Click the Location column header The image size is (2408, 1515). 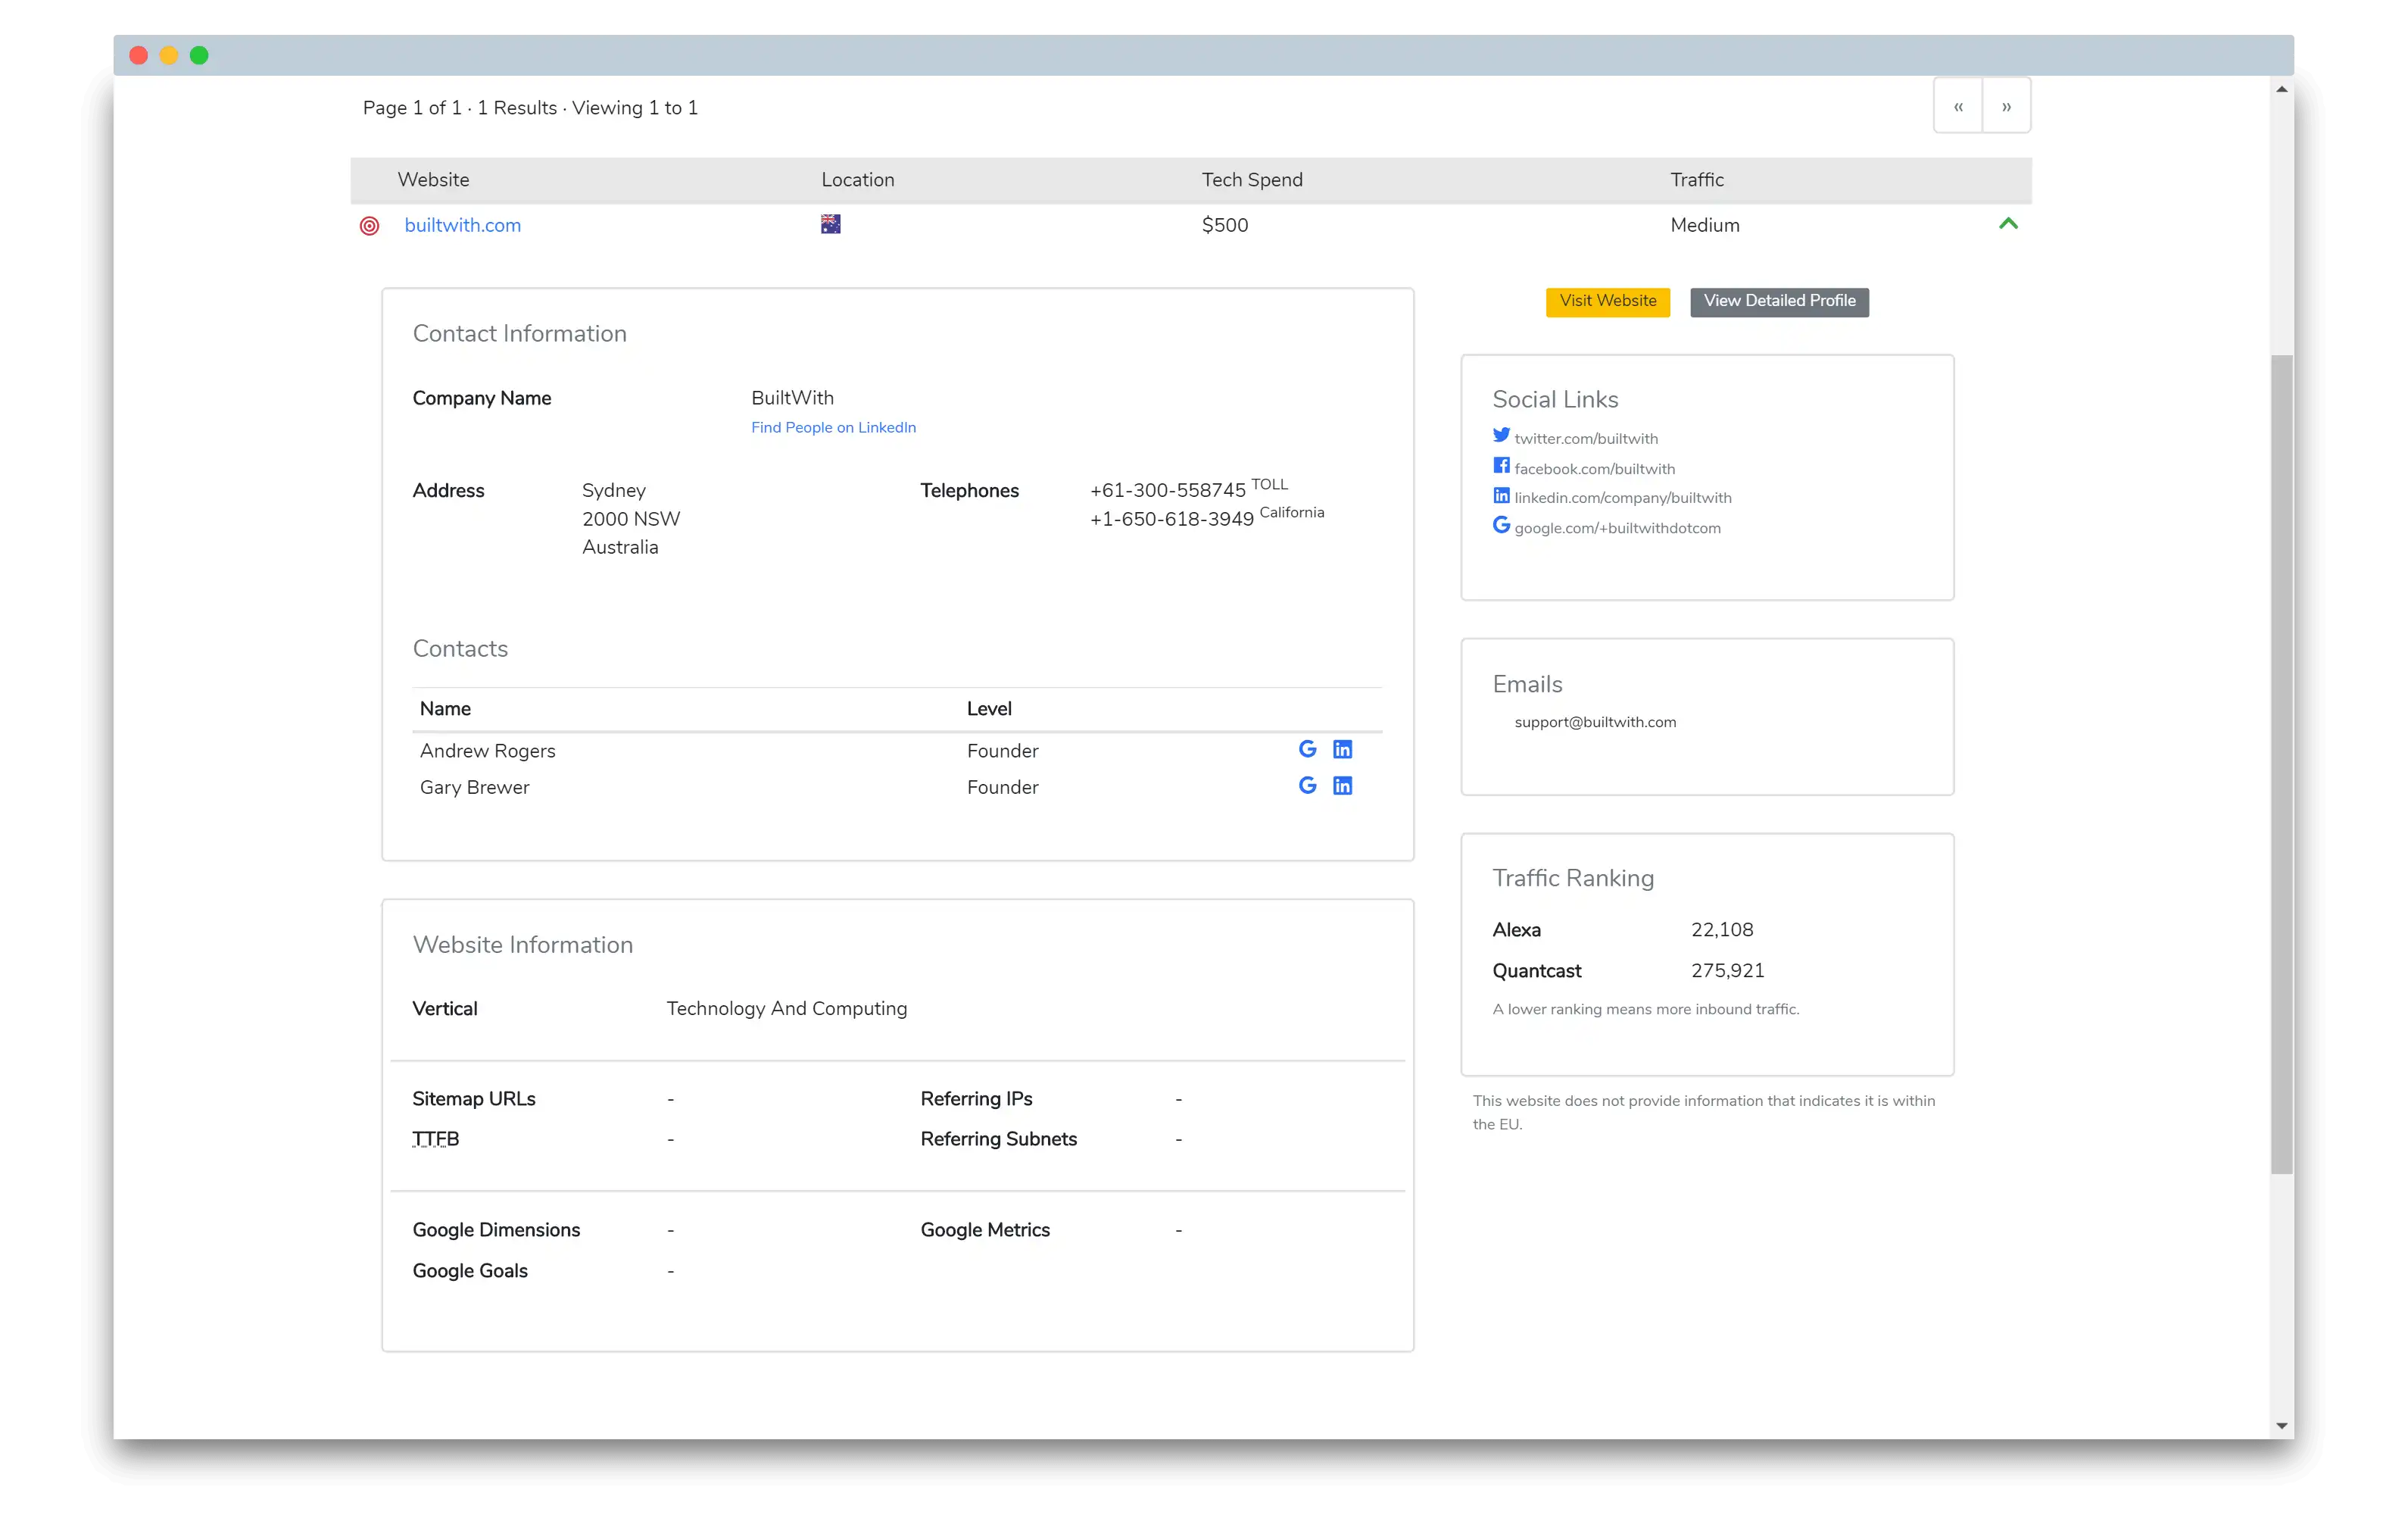(x=858, y=180)
